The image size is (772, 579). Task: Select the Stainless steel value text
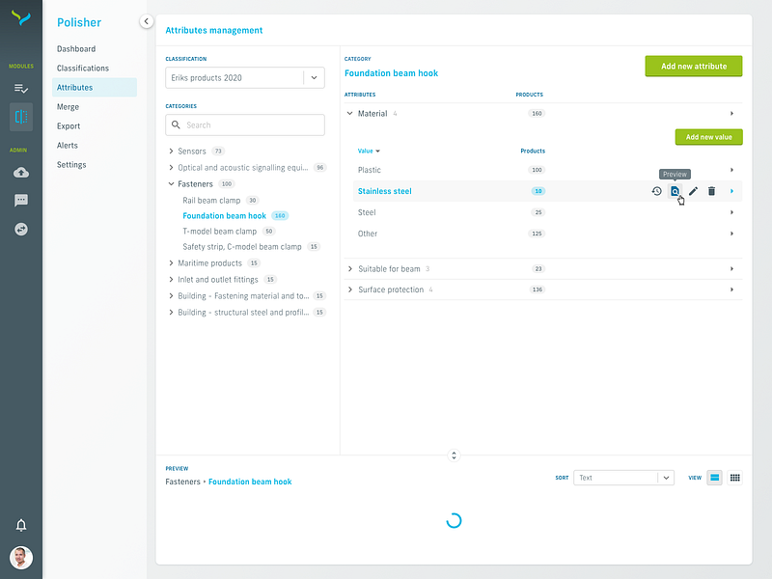click(384, 191)
